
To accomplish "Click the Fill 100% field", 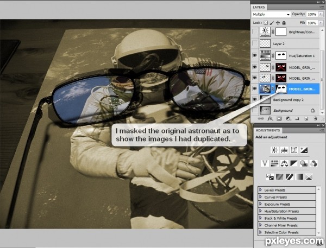I will click(x=312, y=23).
